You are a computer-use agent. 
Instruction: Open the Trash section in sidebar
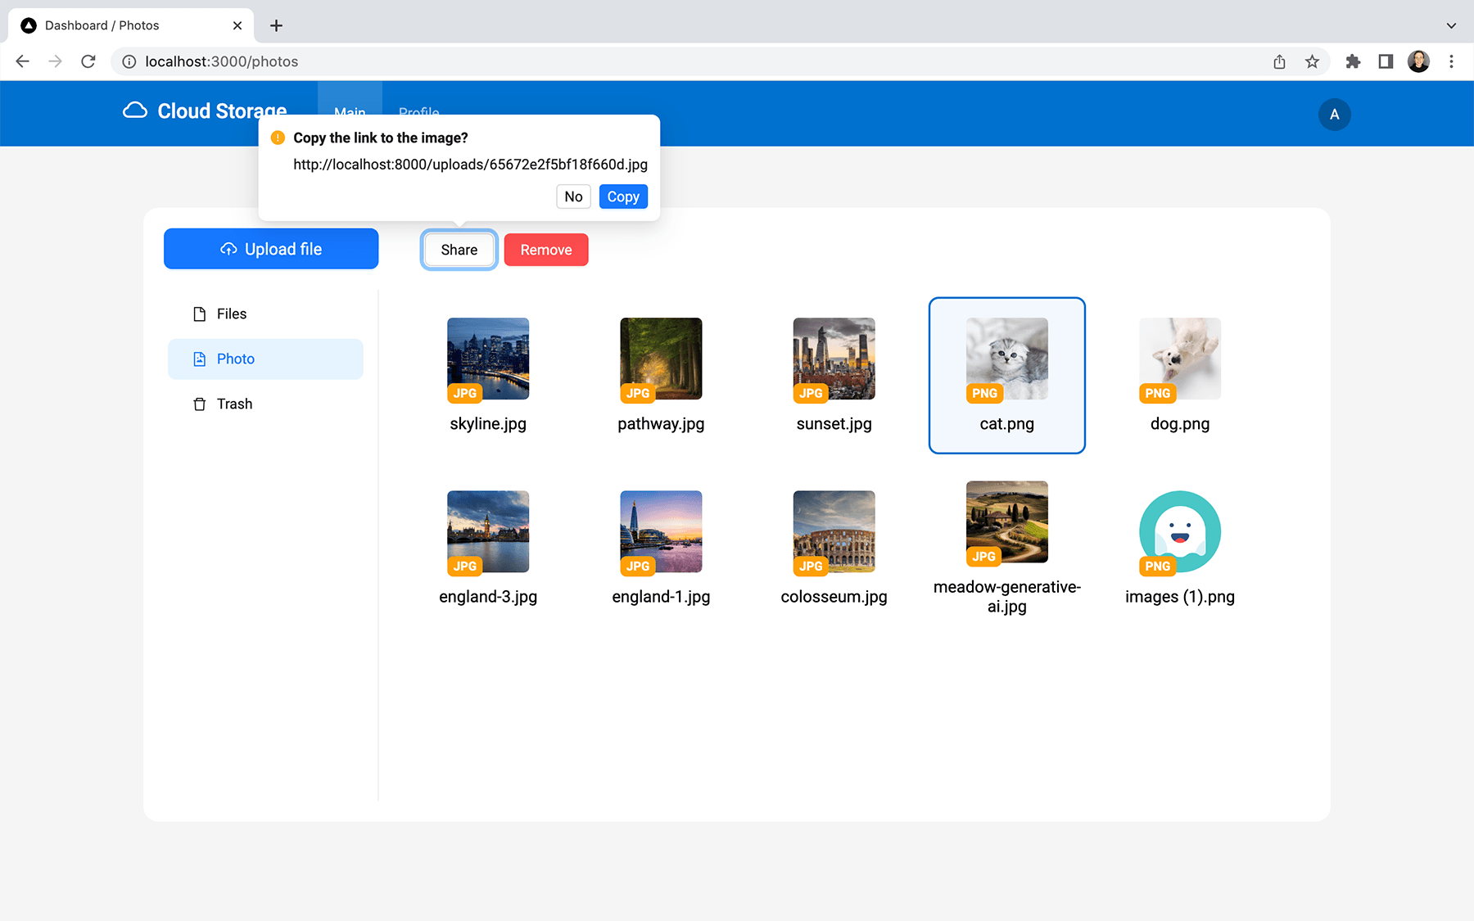click(265, 404)
